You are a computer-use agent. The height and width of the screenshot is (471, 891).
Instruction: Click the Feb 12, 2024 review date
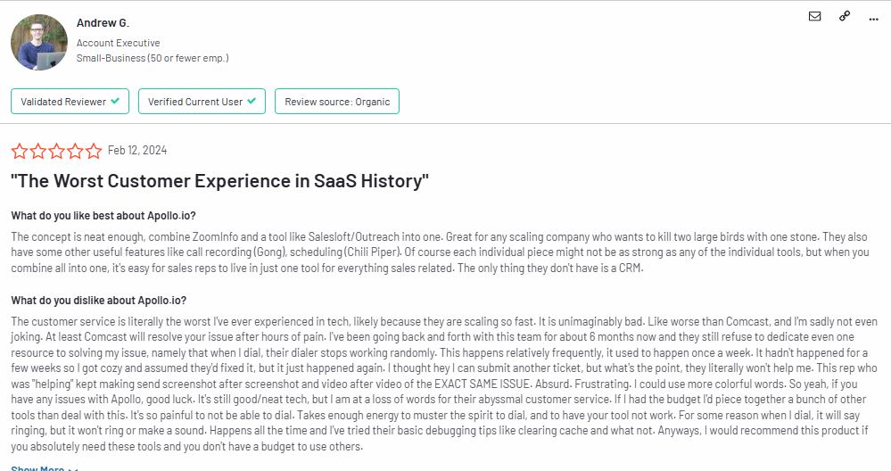pyautogui.click(x=137, y=150)
